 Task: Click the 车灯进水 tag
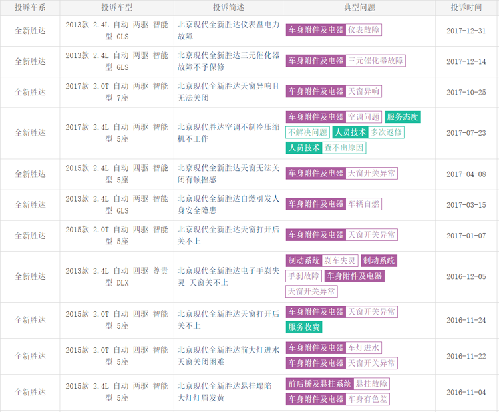[364, 347]
